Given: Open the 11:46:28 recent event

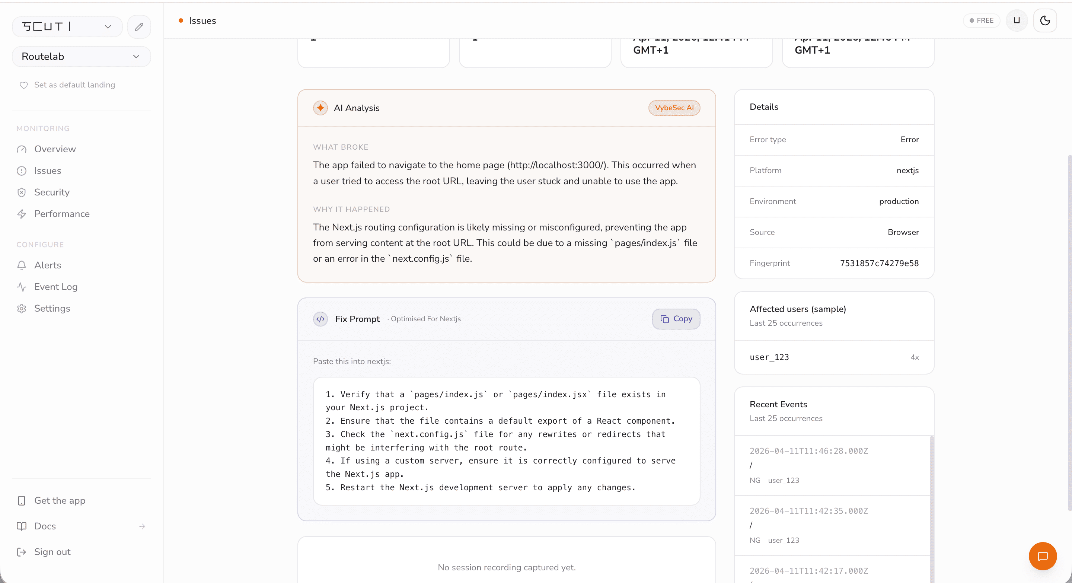Looking at the screenshot, I should pos(832,466).
